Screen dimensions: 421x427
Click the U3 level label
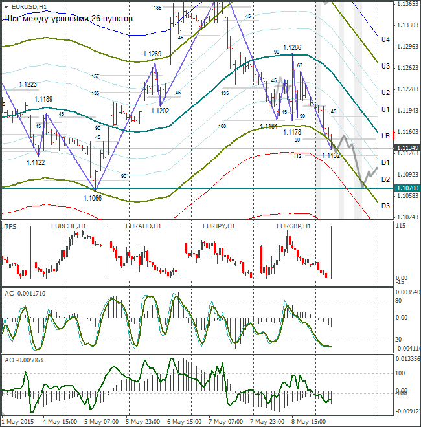click(385, 66)
